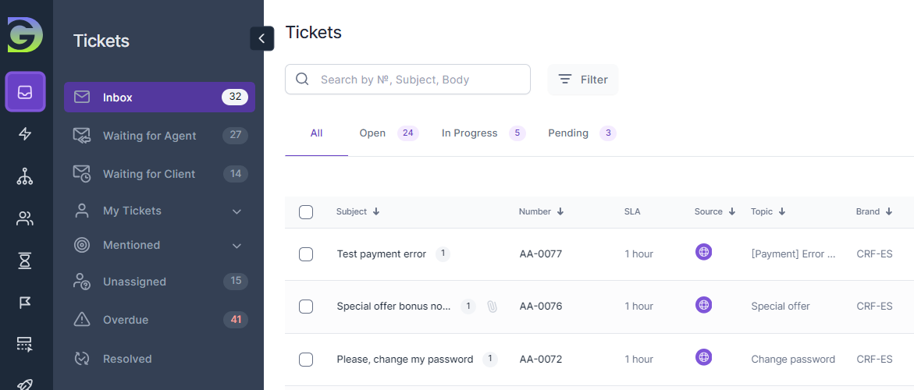Switch to the Open tab
914x390 pixels.
372,133
